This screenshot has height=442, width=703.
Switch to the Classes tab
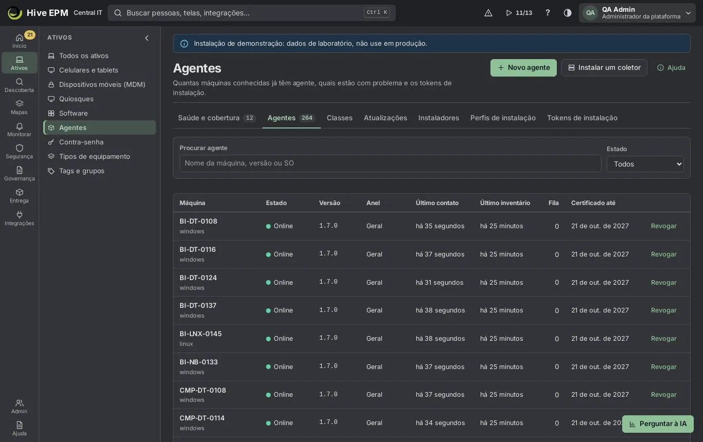coord(340,118)
